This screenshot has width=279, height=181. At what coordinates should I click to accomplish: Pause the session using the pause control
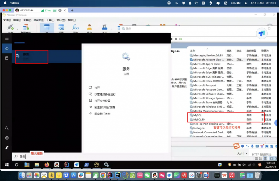[176, 39]
